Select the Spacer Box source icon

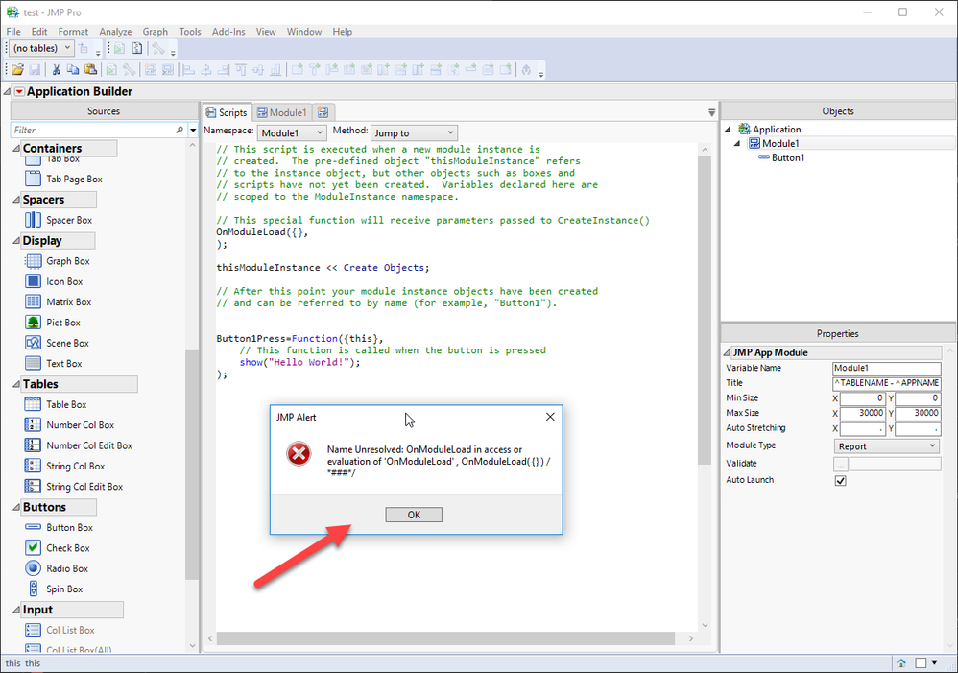click(x=33, y=220)
